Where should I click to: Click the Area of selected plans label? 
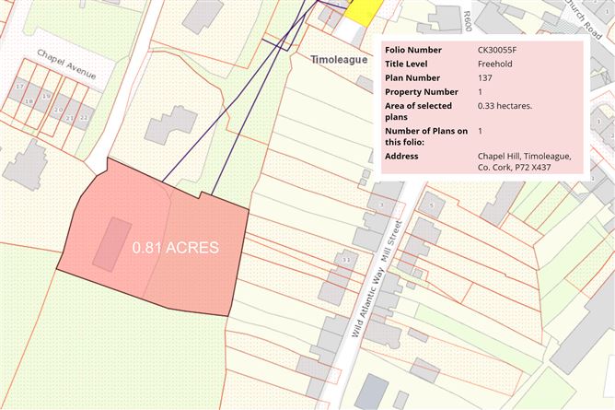pyautogui.click(x=418, y=111)
